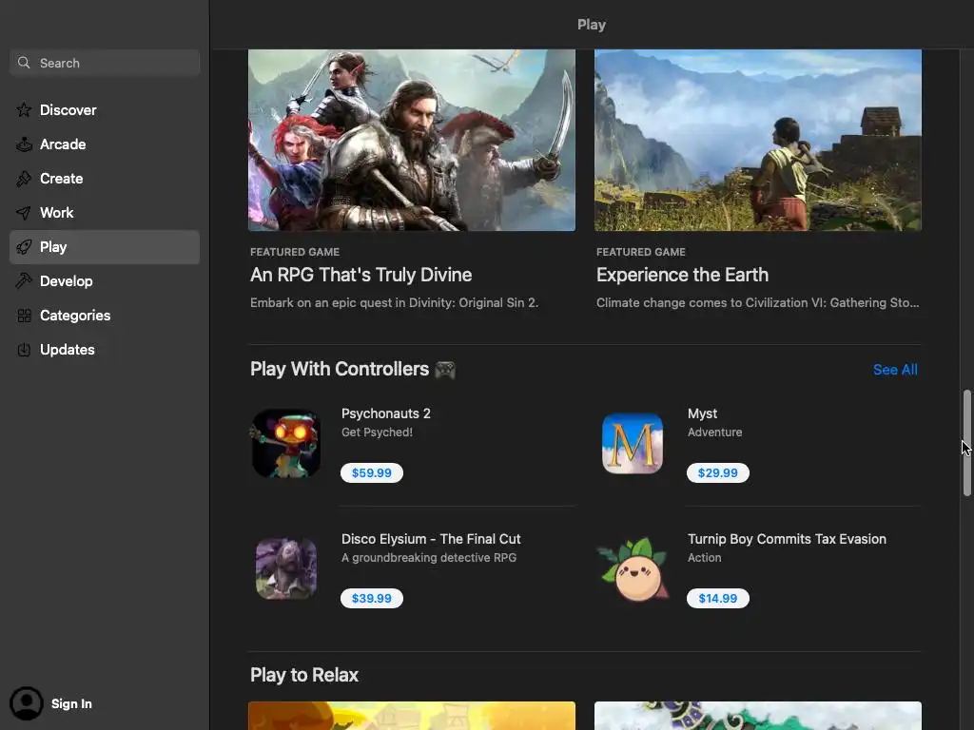This screenshot has width=974, height=730.
Task: Click See All for controllers games
Action: (894, 370)
